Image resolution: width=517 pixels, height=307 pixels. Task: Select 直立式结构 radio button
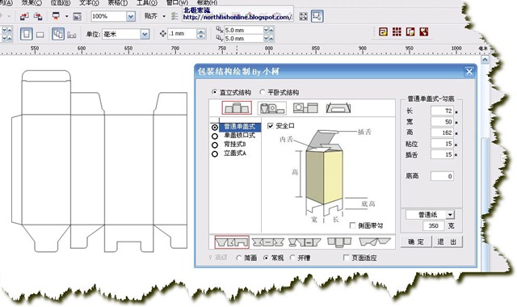tap(215, 92)
